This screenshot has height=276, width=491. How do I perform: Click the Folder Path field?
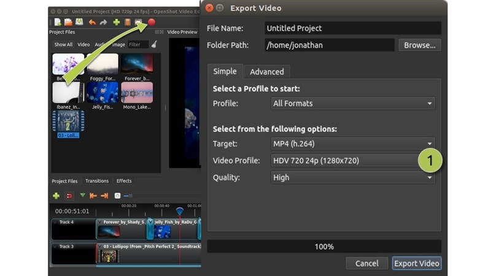click(330, 45)
